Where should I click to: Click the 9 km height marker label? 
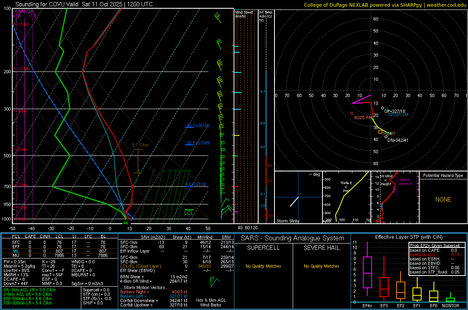(x=22, y=111)
